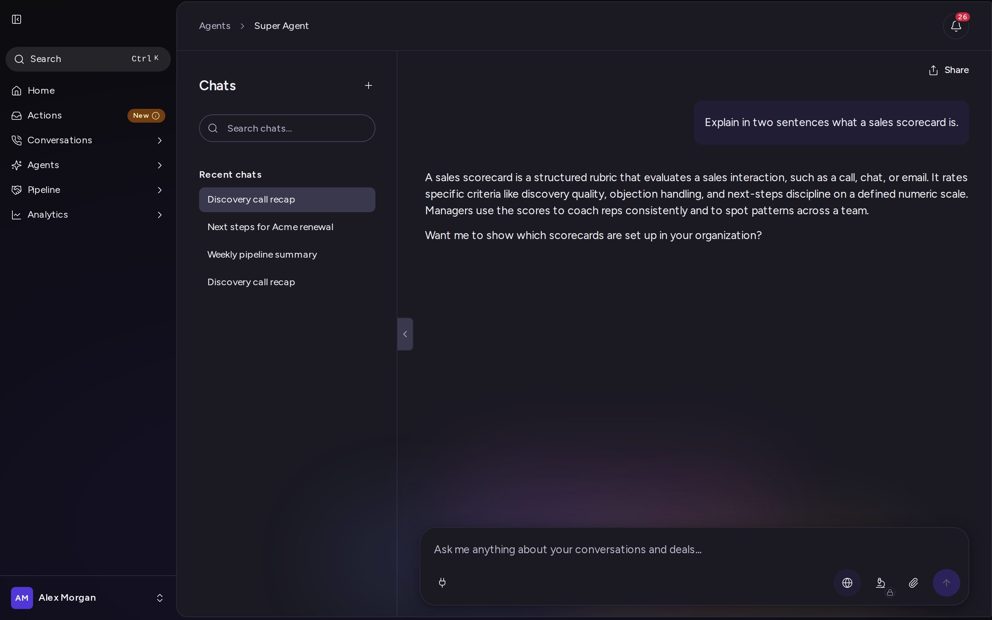Start a new chat with plus icon
This screenshot has width=992, height=620.
point(369,85)
